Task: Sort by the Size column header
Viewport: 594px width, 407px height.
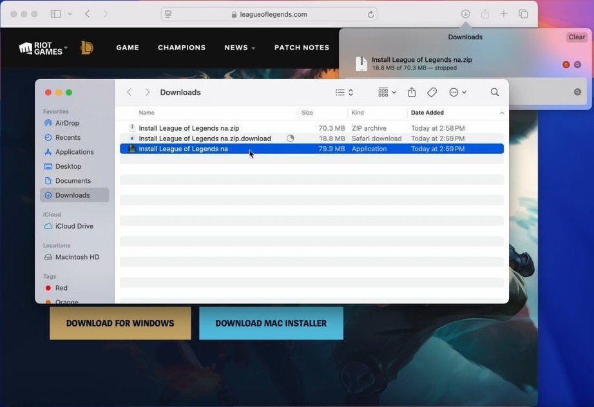Action: [307, 113]
